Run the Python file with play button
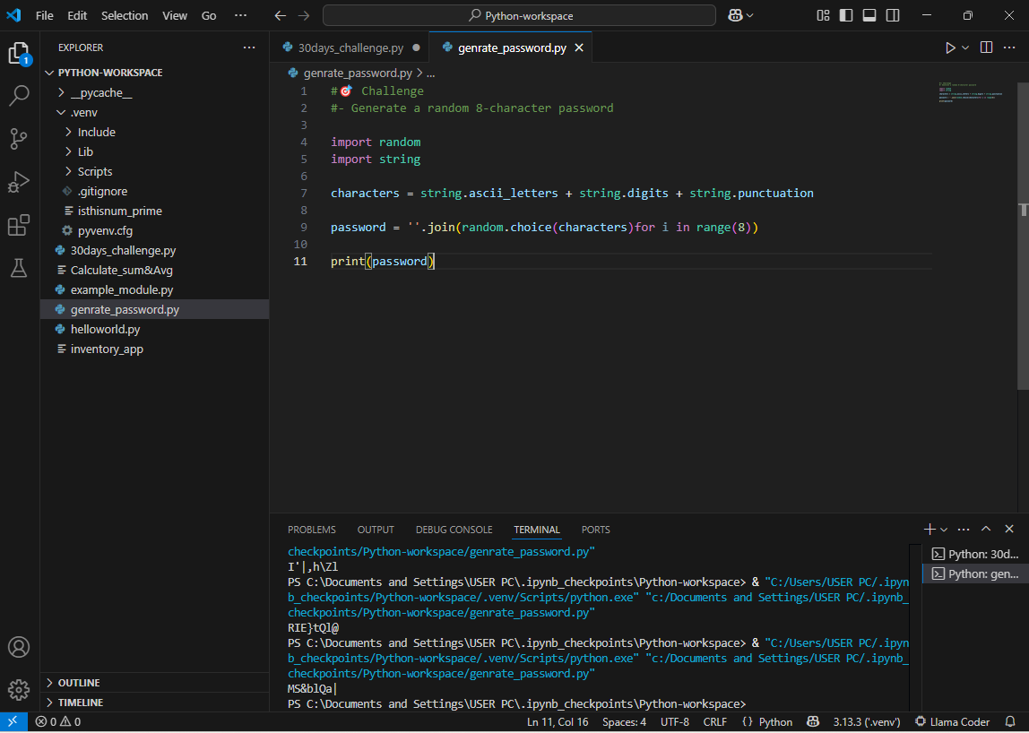This screenshot has height=733, width=1029. [x=949, y=47]
